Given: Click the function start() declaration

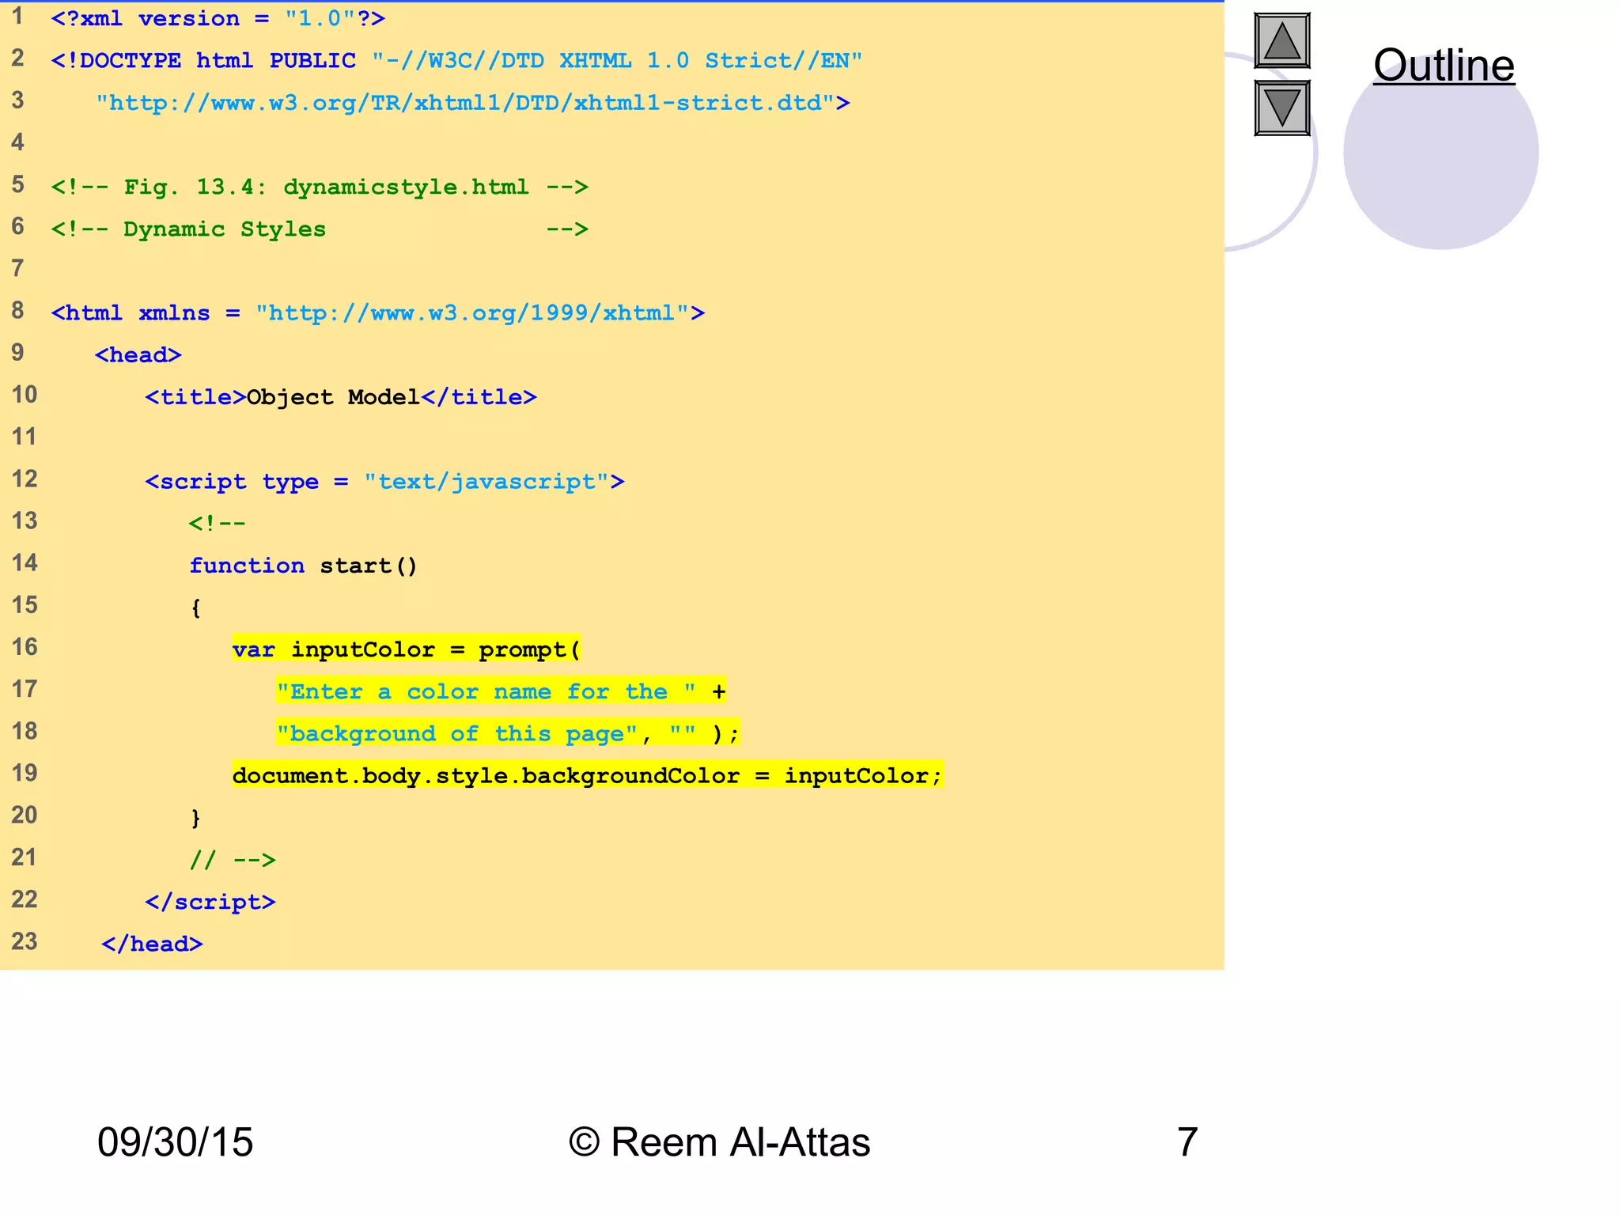Looking at the screenshot, I should (x=303, y=566).
